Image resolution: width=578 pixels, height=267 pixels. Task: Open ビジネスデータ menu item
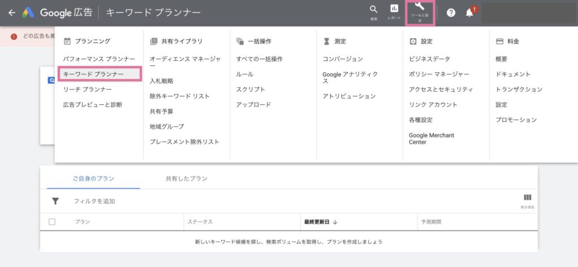(x=430, y=59)
